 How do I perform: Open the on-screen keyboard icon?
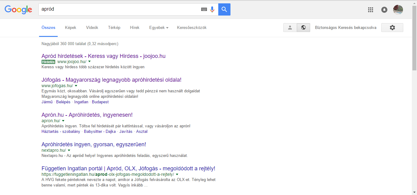204,9
